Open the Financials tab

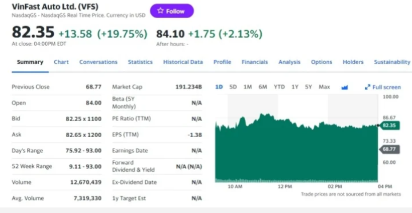pyautogui.click(x=255, y=62)
